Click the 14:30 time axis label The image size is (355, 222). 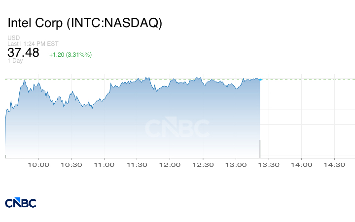click(x=335, y=165)
